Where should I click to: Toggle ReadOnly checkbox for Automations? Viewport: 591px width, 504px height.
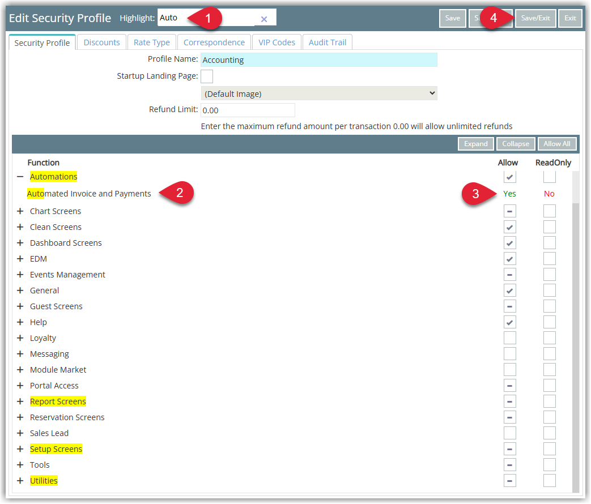pos(549,177)
